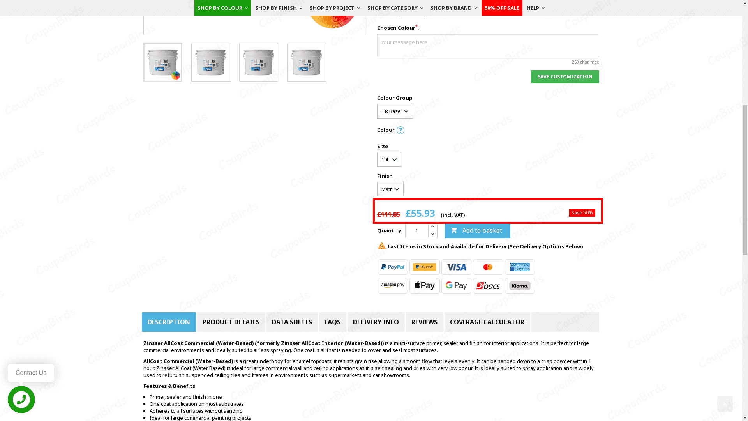Open the Colour help question mark icon
748x421 pixels.
point(400,130)
